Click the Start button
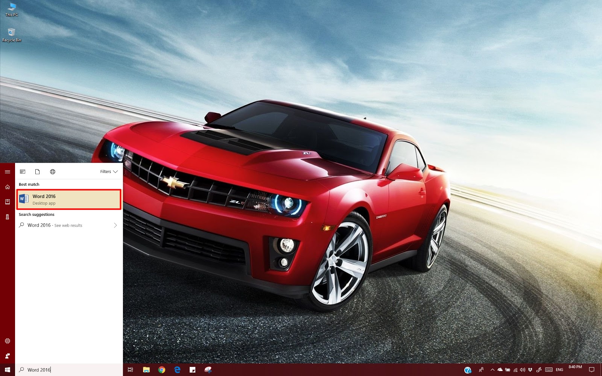Viewport: 602px width, 376px height. click(8, 370)
